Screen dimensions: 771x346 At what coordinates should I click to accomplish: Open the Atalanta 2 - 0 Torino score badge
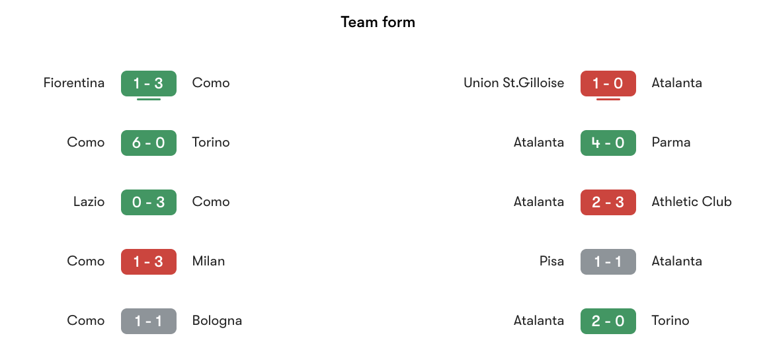point(608,321)
